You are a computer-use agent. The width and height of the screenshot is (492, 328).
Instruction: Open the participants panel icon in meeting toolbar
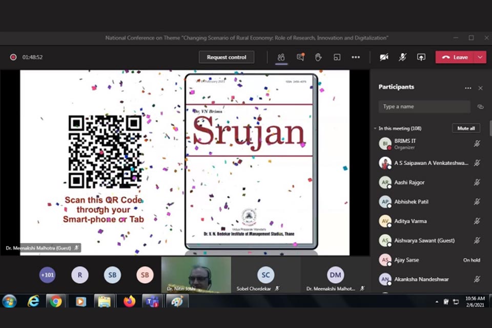tap(281, 57)
